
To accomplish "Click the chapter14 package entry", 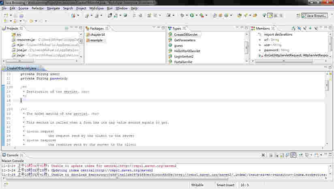I will click(97, 34).
